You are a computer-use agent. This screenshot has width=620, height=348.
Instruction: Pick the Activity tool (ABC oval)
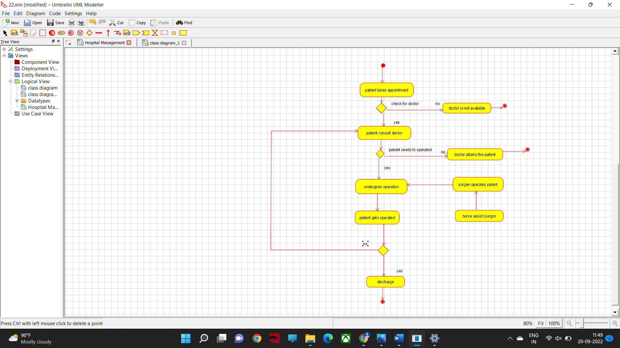click(61, 33)
